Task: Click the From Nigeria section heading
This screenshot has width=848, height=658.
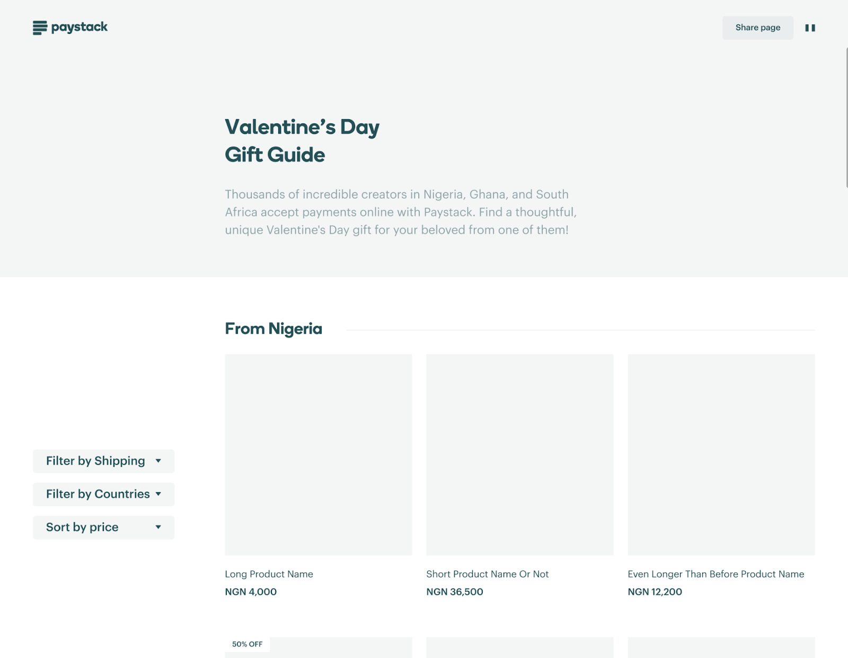Action: tap(273, 328)
